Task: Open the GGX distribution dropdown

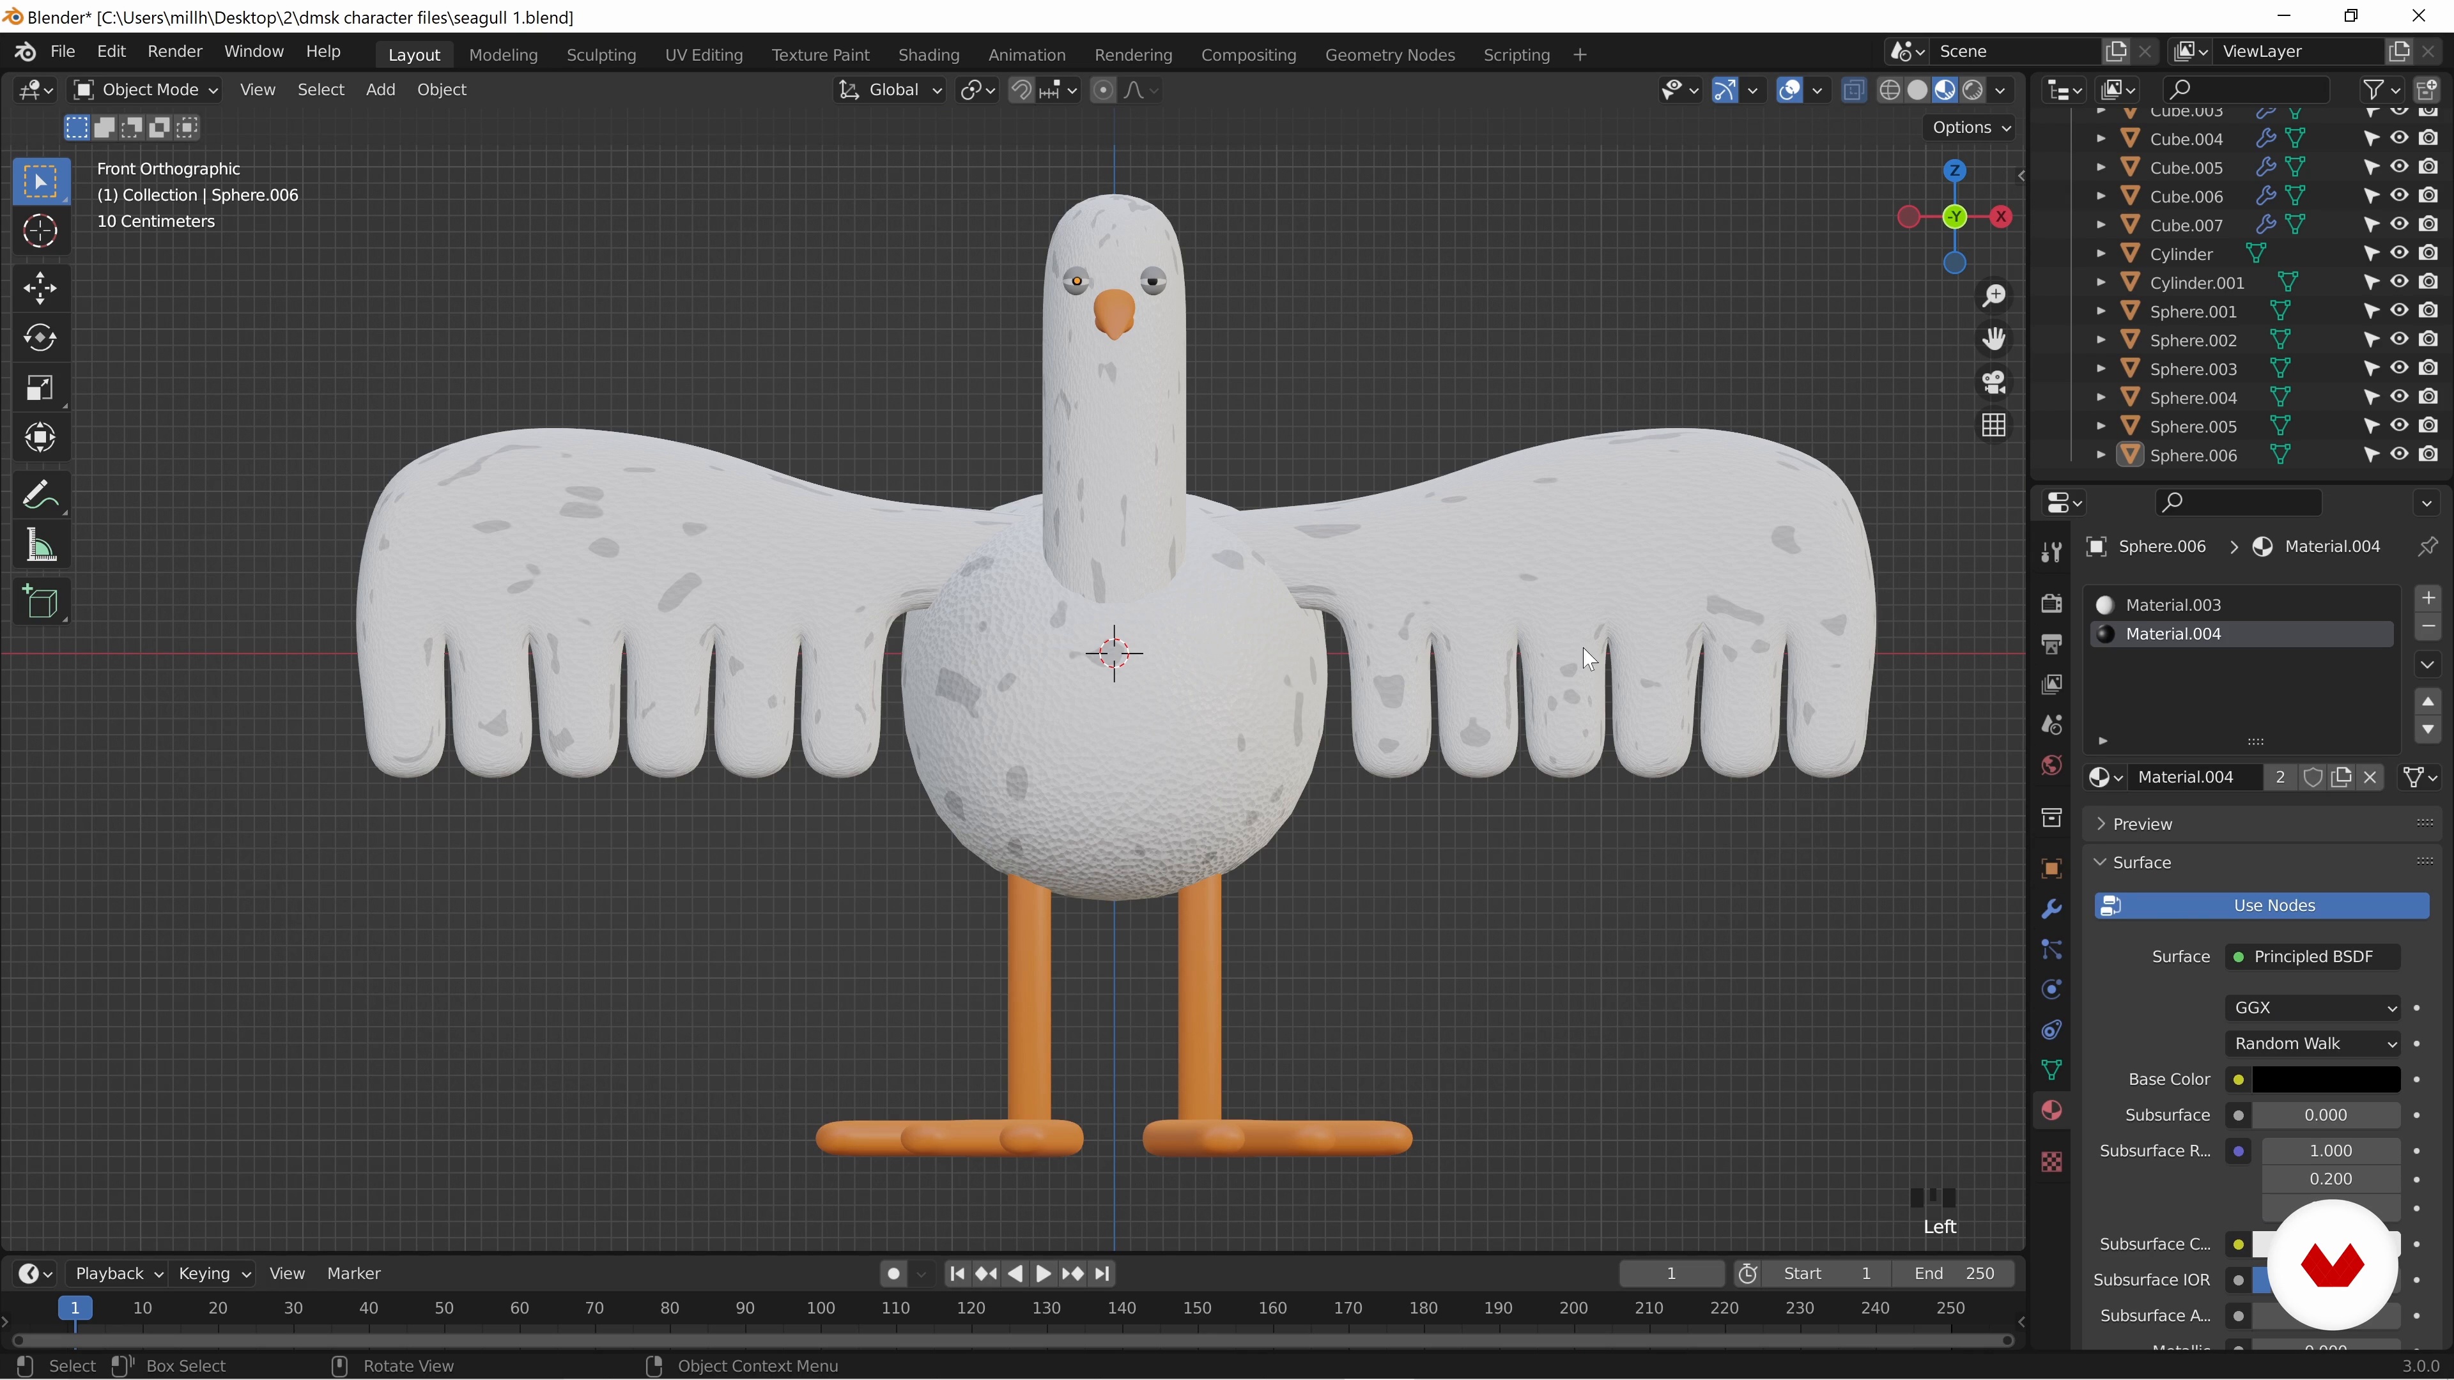Action: (x=2312, y=1008)
